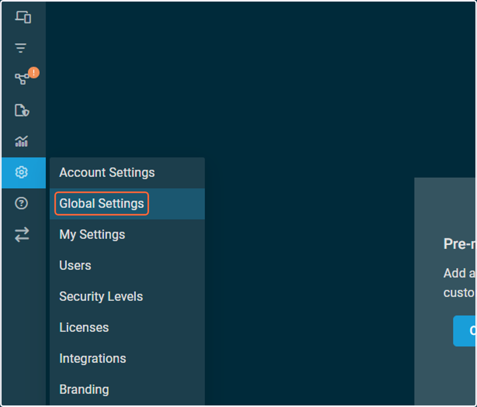
Task: Select Branding menu entry
Action: (x=127, y=390)
